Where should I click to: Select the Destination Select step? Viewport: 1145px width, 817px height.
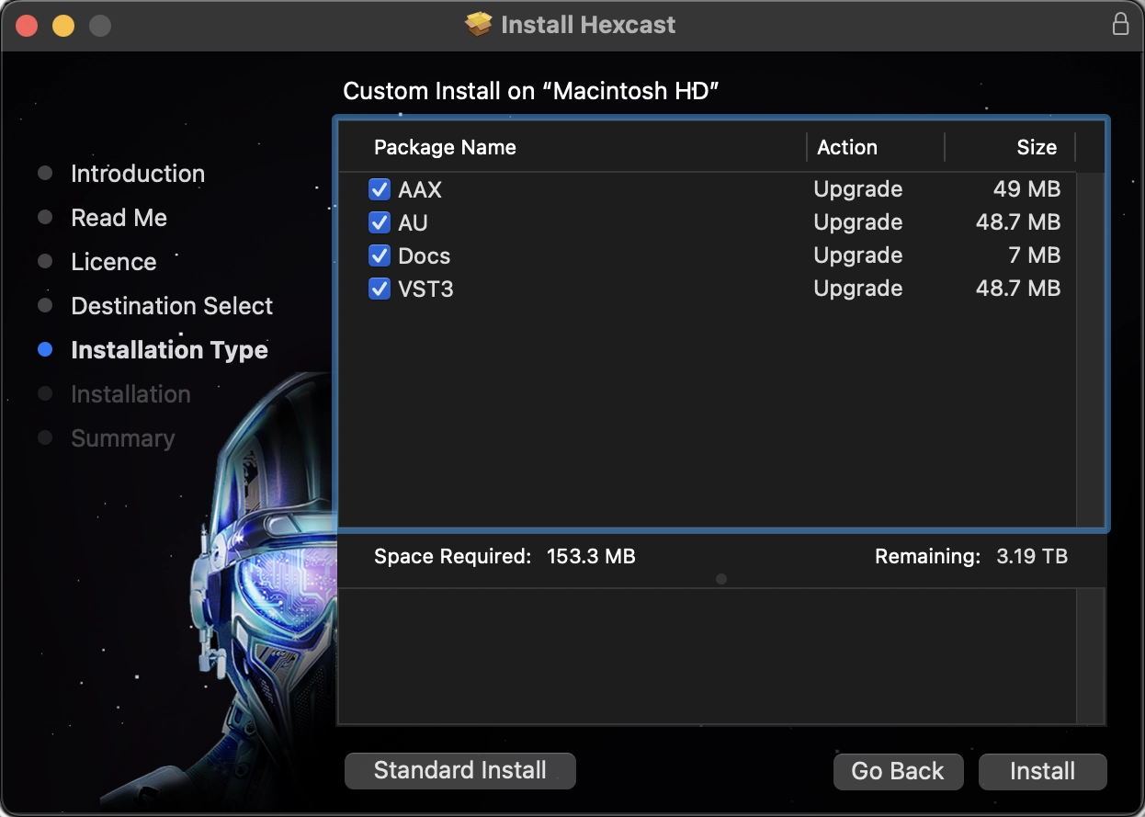click(172, 306)
